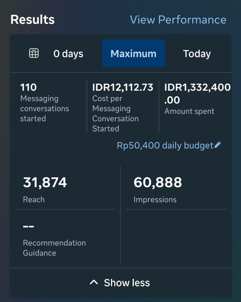Select the Today tab

197,54
